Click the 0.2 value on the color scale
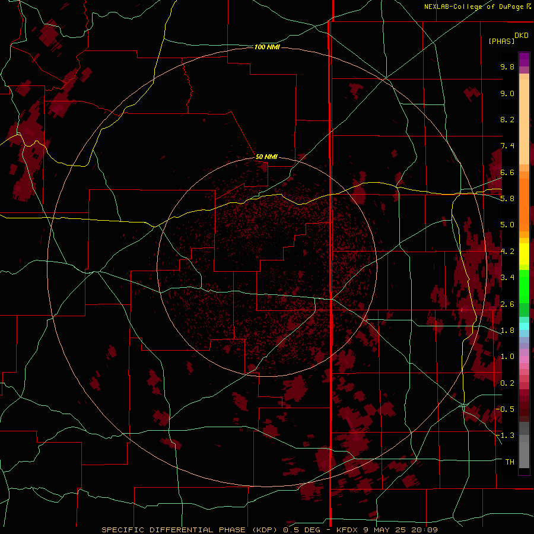Screen dimensions: 534x534 click(x=507, y=383)
